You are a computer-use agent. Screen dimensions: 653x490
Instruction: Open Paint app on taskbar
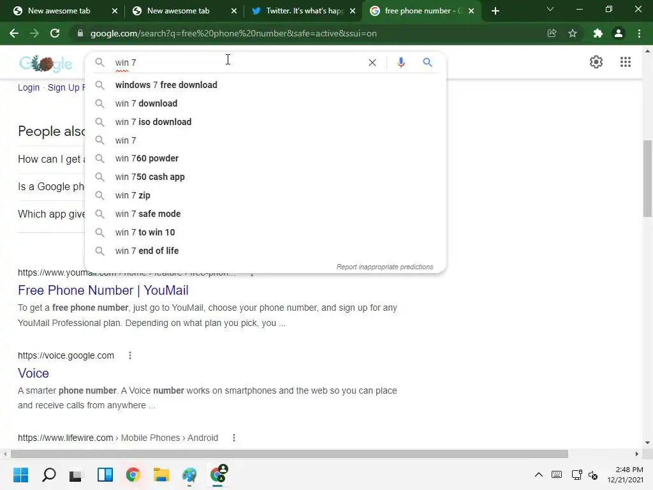pos(189,475)
